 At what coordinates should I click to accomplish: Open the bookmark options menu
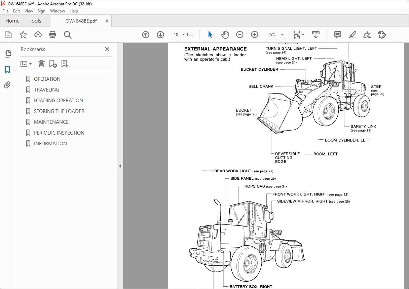pos(26,64)
